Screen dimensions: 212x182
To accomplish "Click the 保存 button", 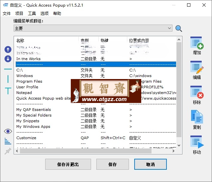I will pyautogui.click(x=113, y=164).
